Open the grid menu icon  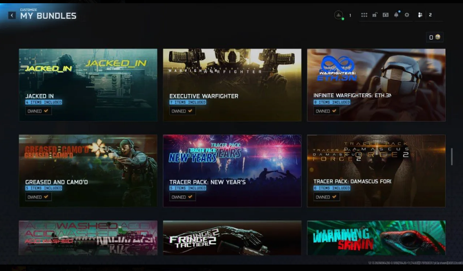[364, 15]
